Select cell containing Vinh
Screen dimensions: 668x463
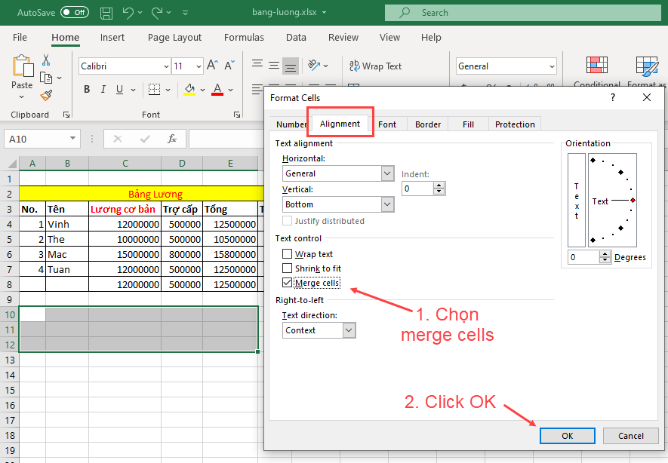click(x=67, y=224)
